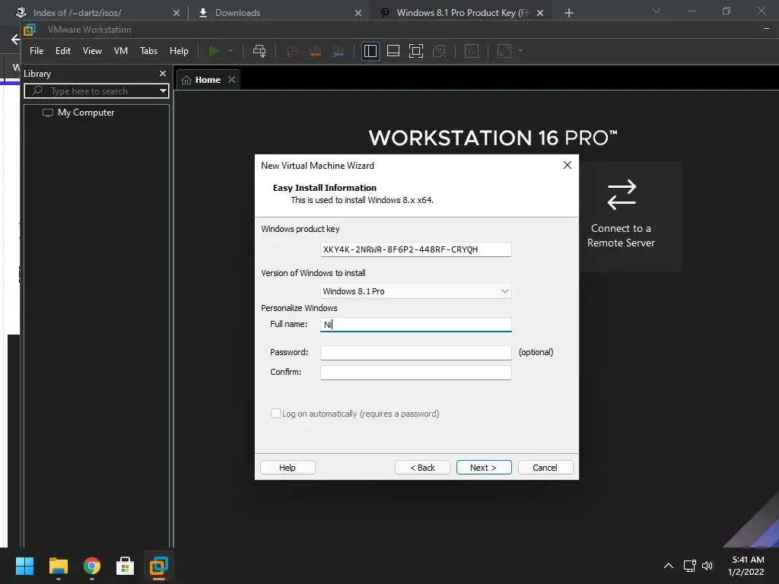Viewport: 779px width, 584px height.
Task: Close the Library panel
Action: tap(163, 74)
